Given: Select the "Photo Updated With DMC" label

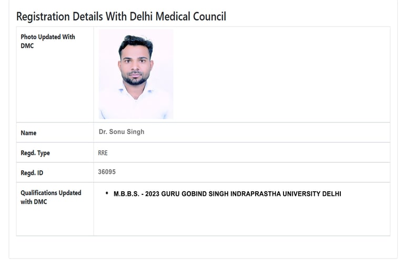Looking at the screenshot, I should (x=48, y=41).
